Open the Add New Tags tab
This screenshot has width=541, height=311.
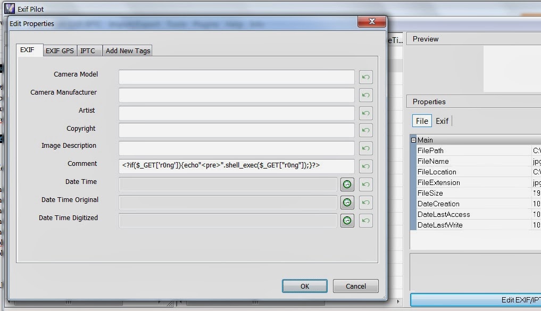click(x=128, y=51)
